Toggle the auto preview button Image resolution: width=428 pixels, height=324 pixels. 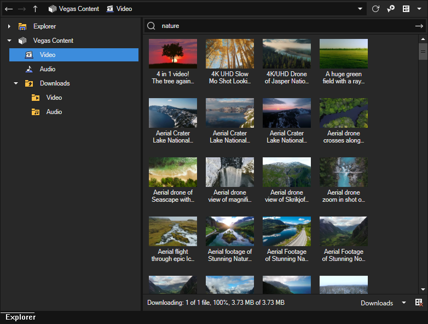pyautogui.click(x=391, y=9)
